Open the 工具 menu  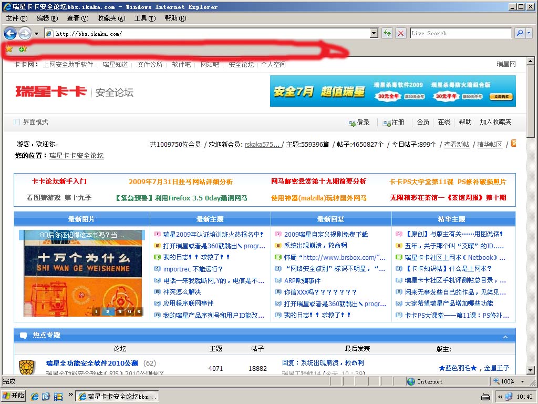tap(145, 18)
